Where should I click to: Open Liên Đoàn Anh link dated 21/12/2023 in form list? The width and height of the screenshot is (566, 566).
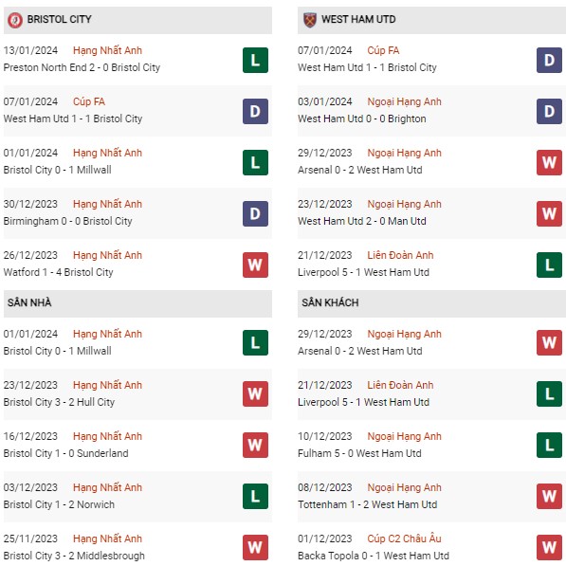(x=400, y=255)
